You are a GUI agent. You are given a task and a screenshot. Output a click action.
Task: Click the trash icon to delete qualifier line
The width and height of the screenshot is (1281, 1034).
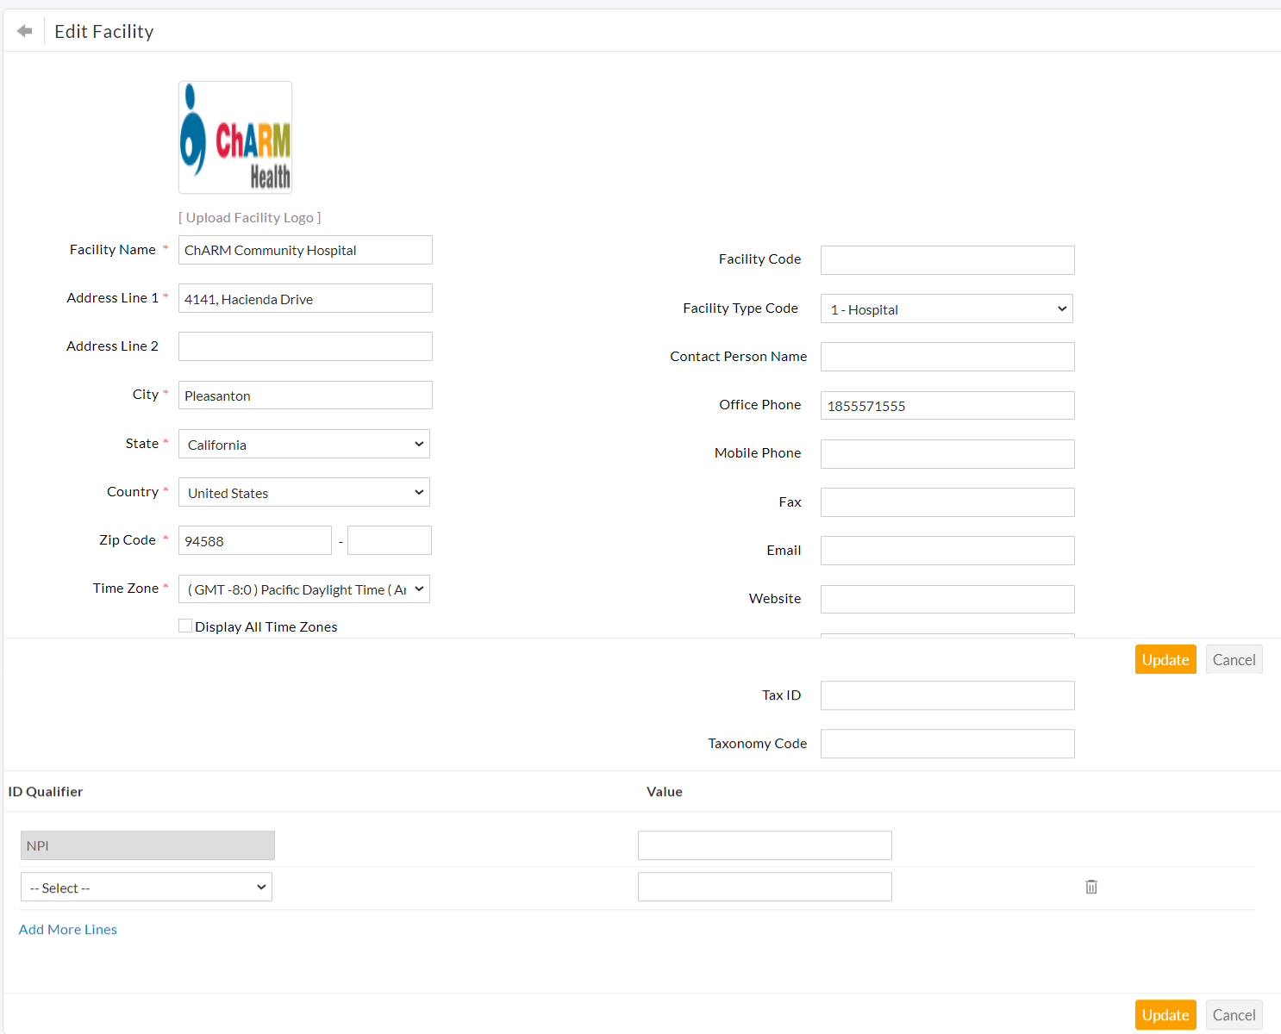coord(1090,887)
